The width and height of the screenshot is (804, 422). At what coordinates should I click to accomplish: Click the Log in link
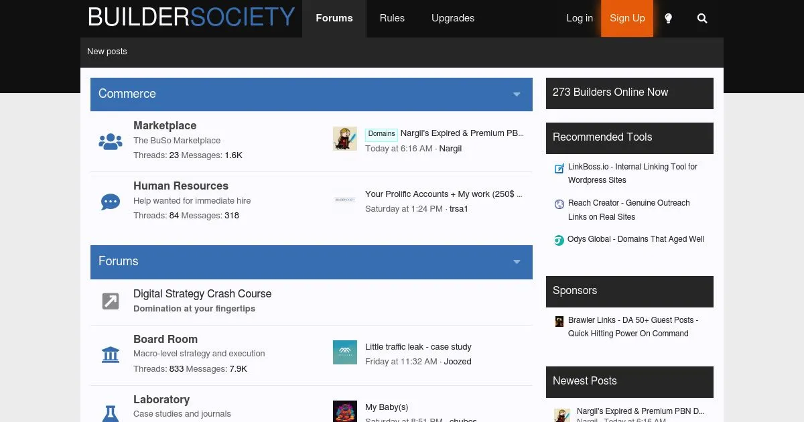click(x=580, y=18)
